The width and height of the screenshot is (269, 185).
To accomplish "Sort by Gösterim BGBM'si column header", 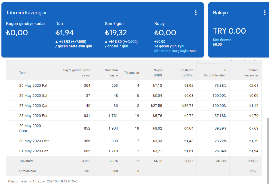I will pos(187,73).
